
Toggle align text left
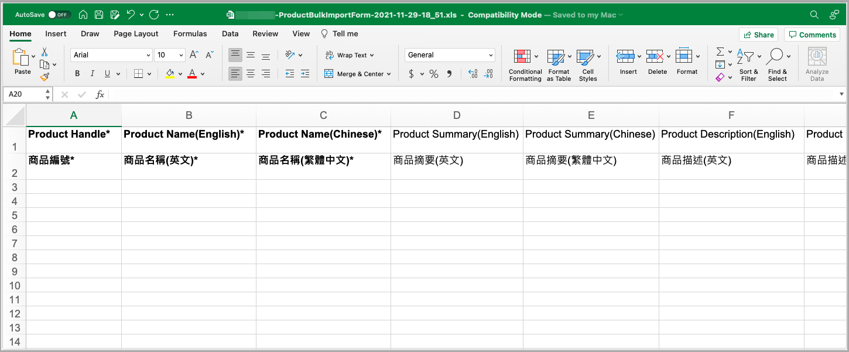coord(235,74)
